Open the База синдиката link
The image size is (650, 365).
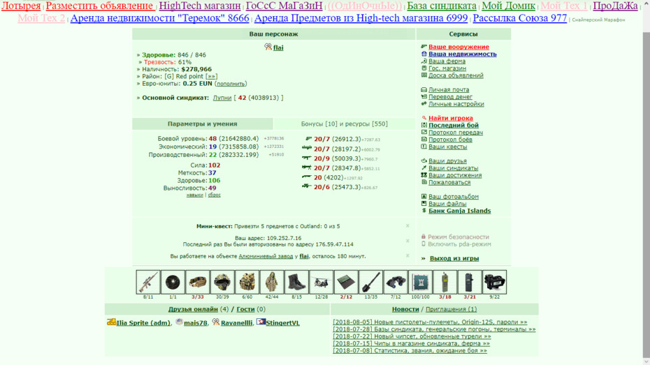(x=442, y=6)
